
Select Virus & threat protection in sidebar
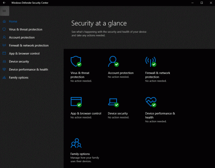pos(26,29)
